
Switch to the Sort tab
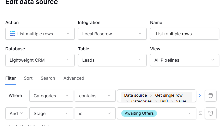coord(28,78)
